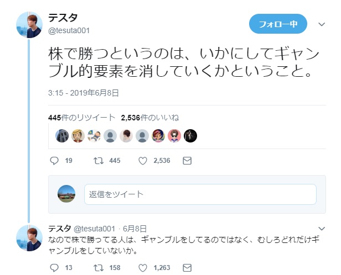This screenshot has width=341, height=275.
Task: Reply to the main tweet via speech bubble icon
Action: coord(54,161)
